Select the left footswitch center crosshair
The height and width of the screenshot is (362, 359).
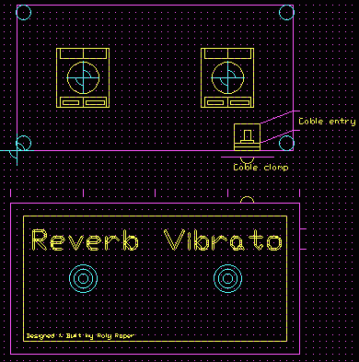pos(83,77)
